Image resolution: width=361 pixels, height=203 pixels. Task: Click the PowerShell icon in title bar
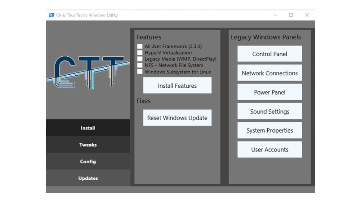[52, 15]
